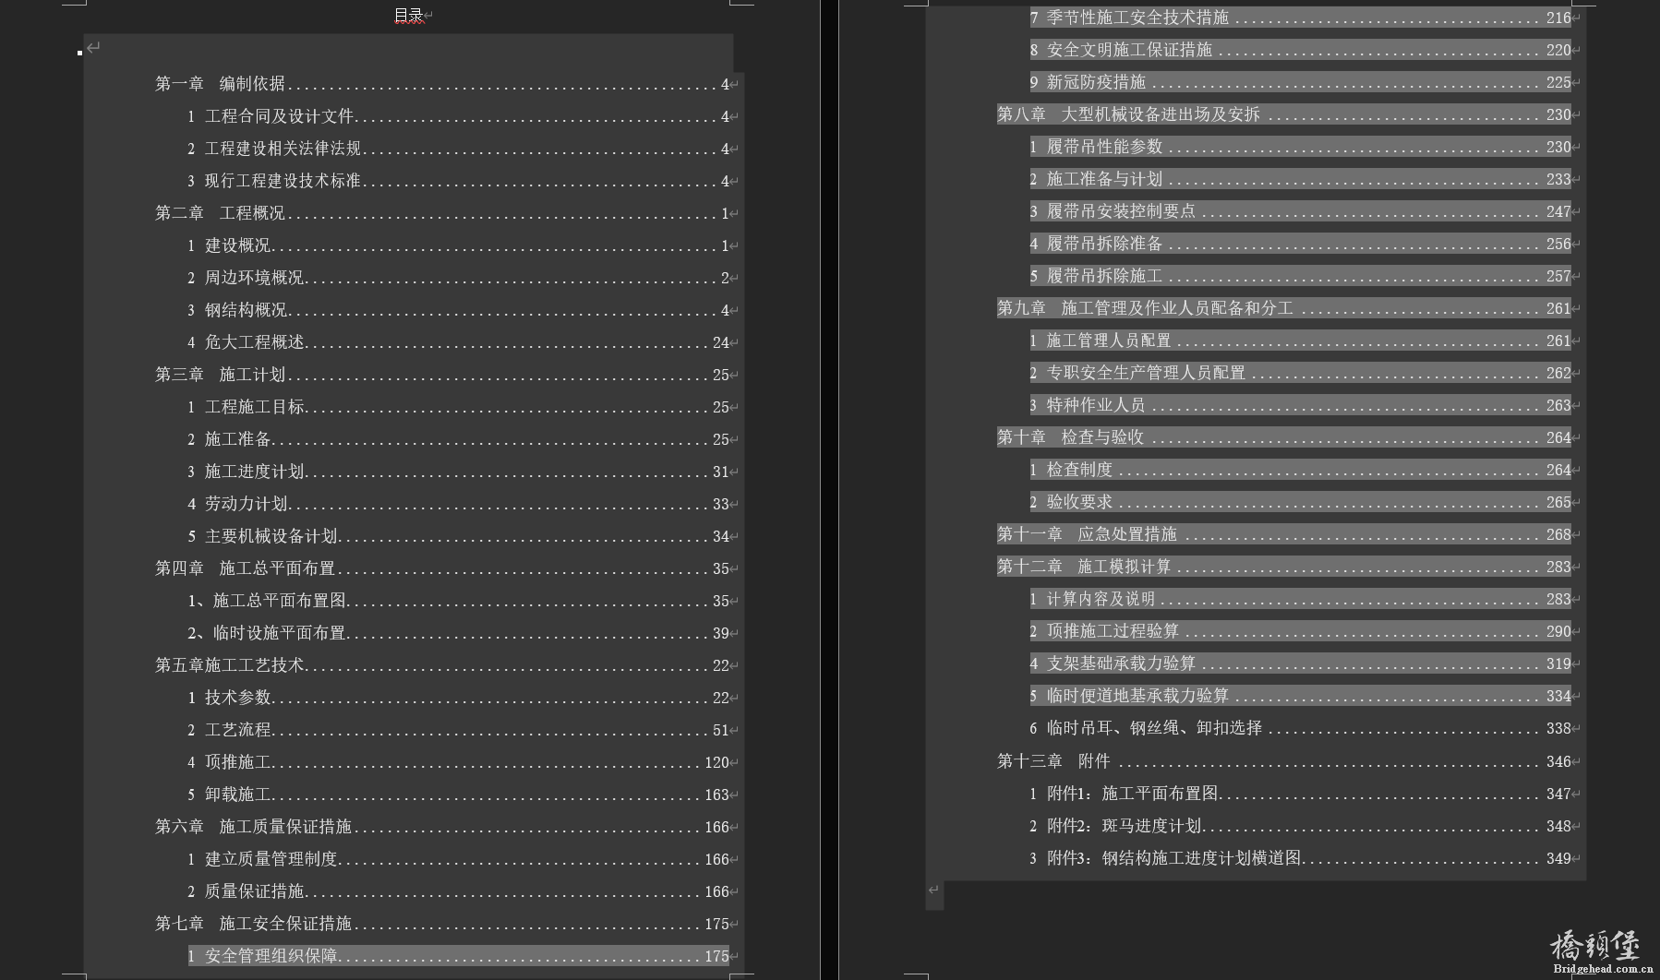This screenshot has width=1660, height=980.
Task: Select 2 验收要求 entry
Action: (1301, 502)
